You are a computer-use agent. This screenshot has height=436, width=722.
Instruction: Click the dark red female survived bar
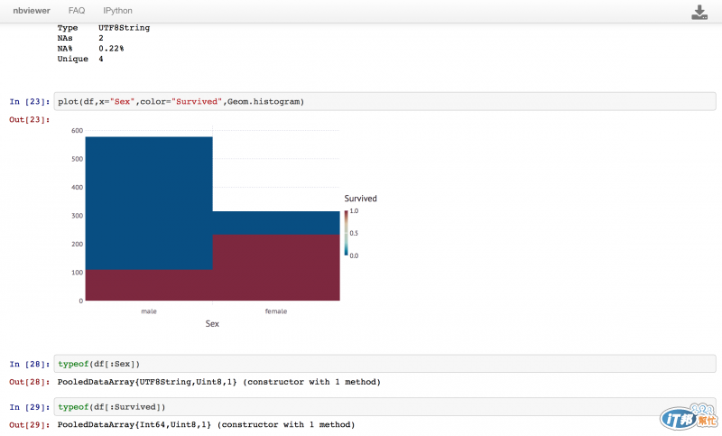click(276, 267)
